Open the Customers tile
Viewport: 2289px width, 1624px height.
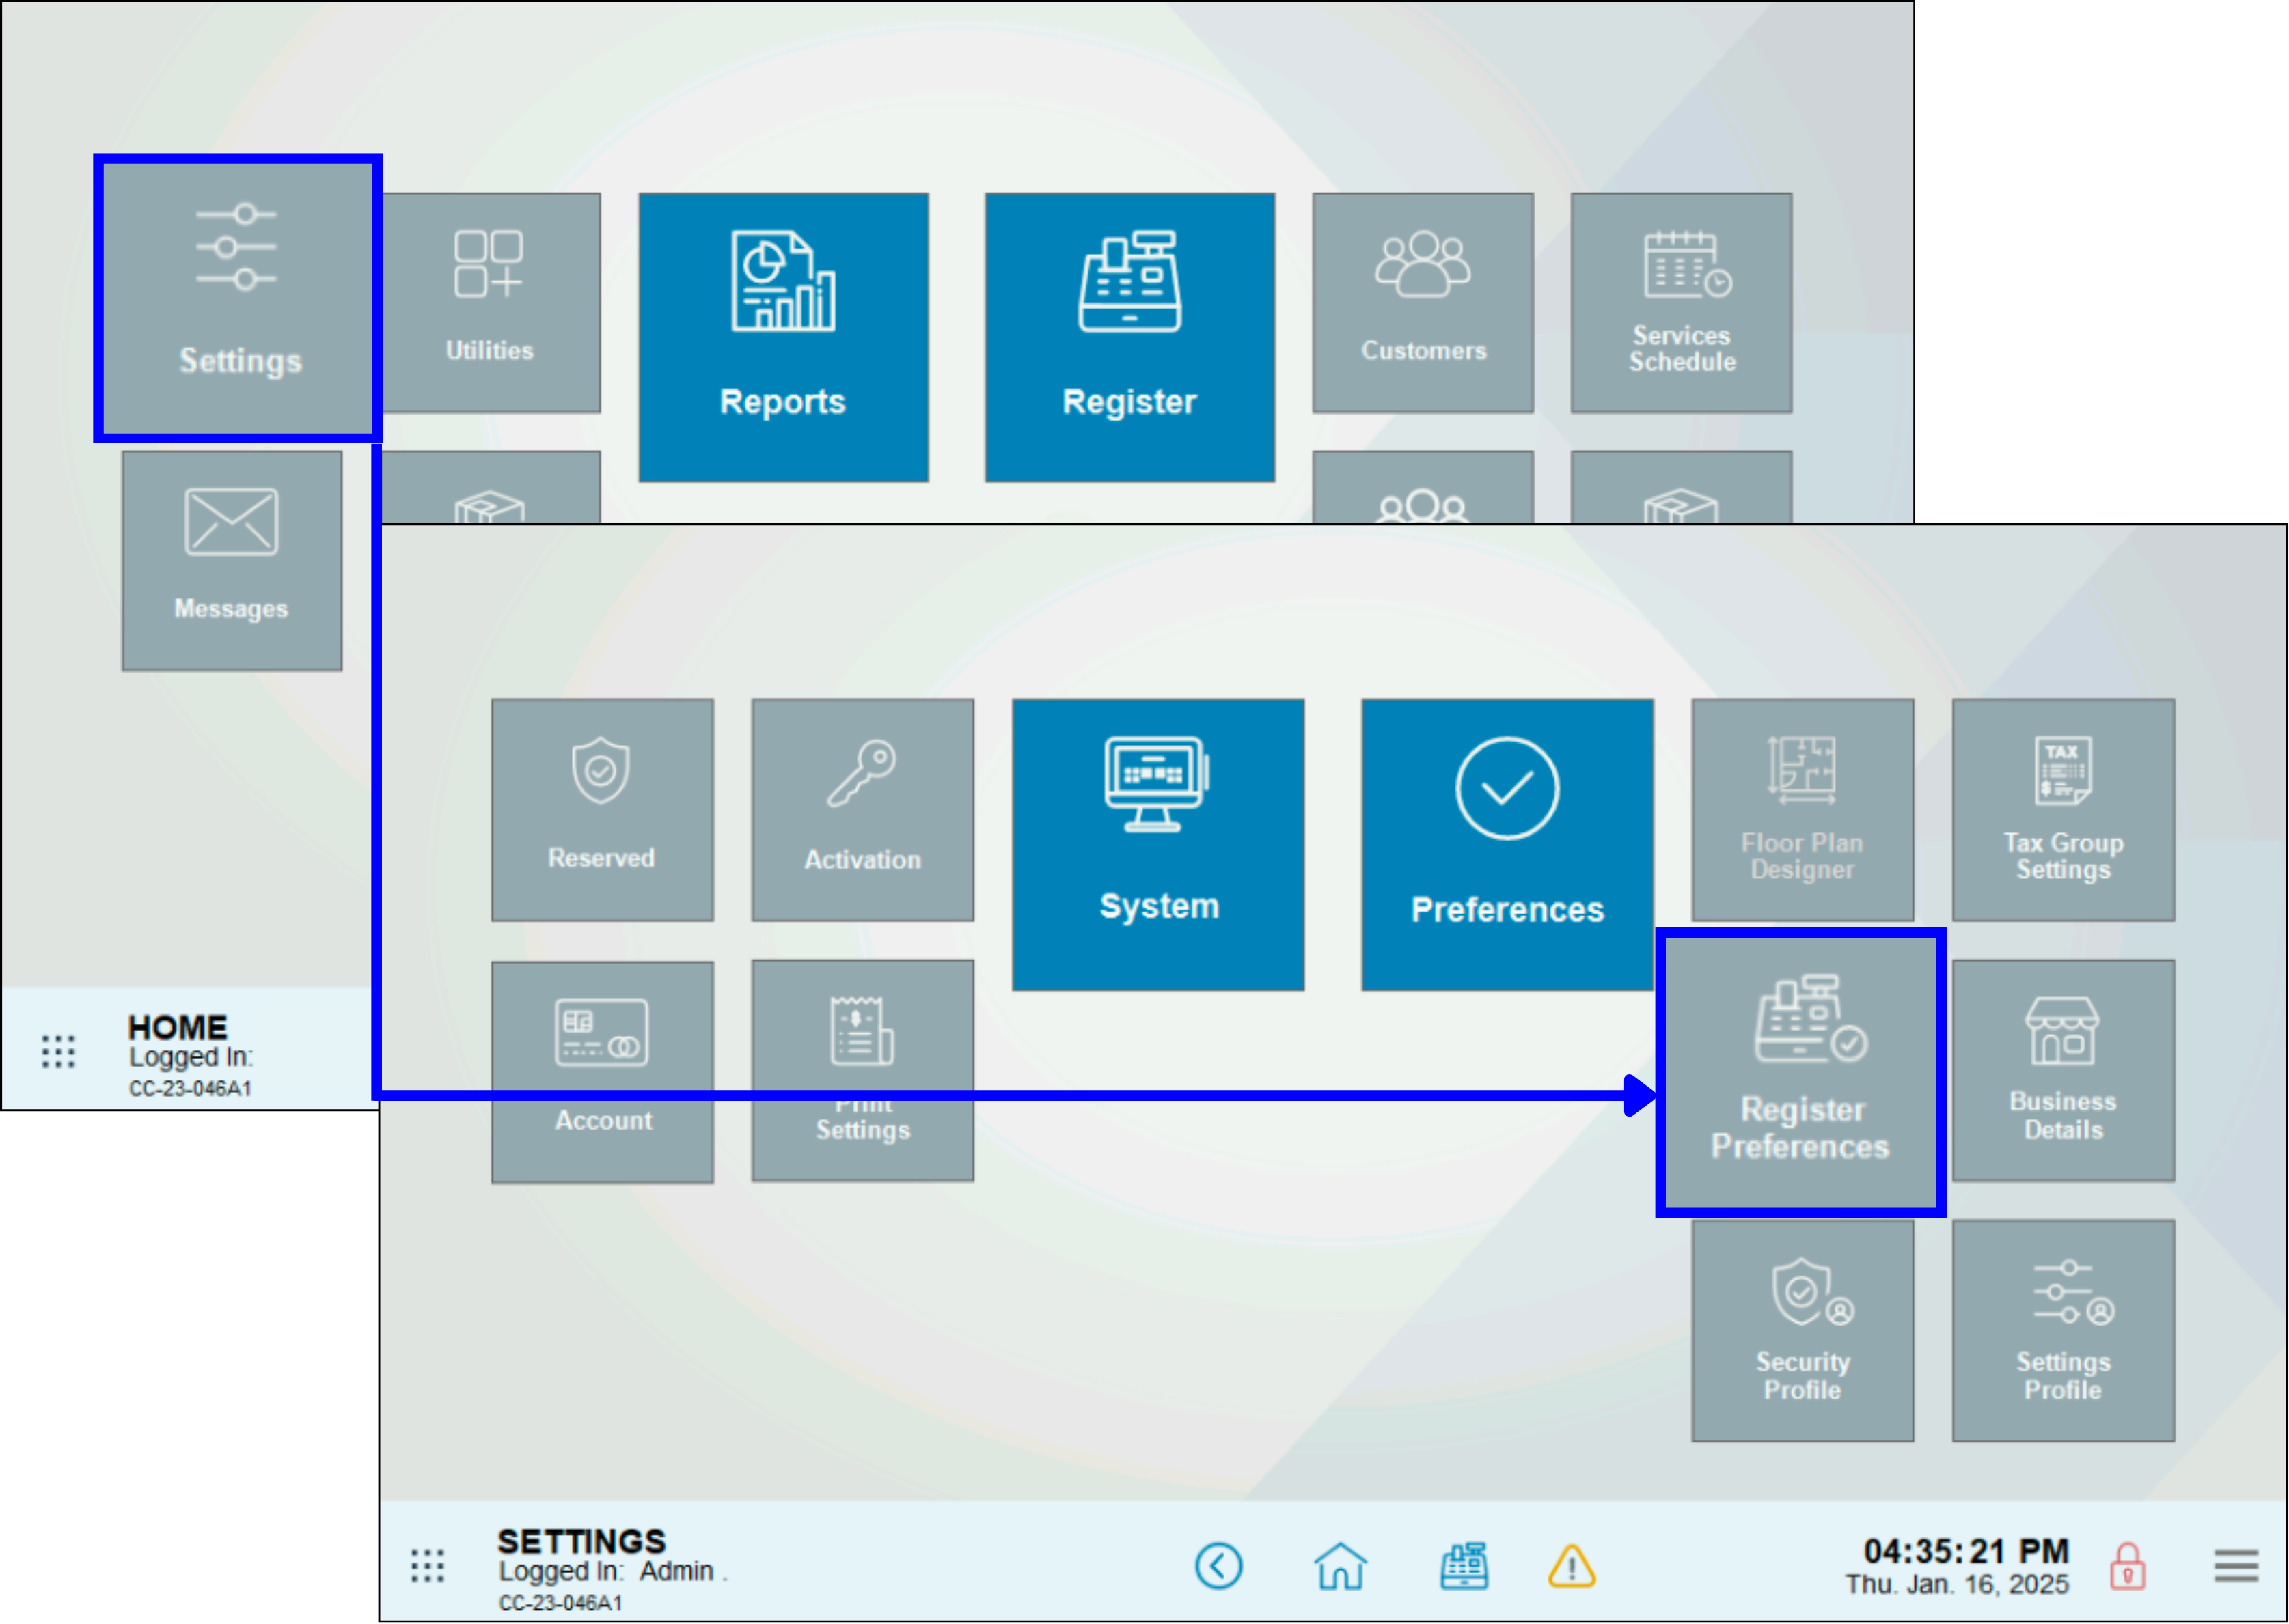click(1423, 302)
